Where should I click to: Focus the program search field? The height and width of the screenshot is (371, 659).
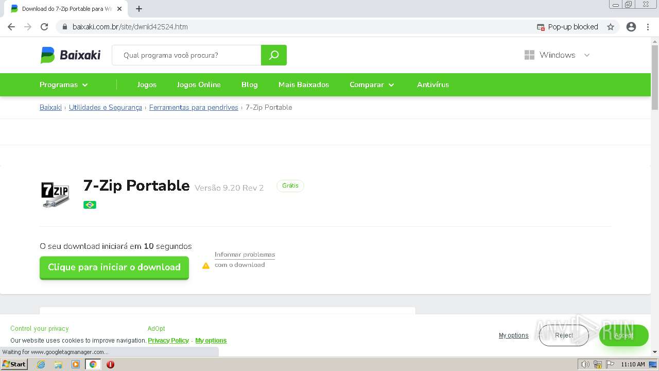186,55
